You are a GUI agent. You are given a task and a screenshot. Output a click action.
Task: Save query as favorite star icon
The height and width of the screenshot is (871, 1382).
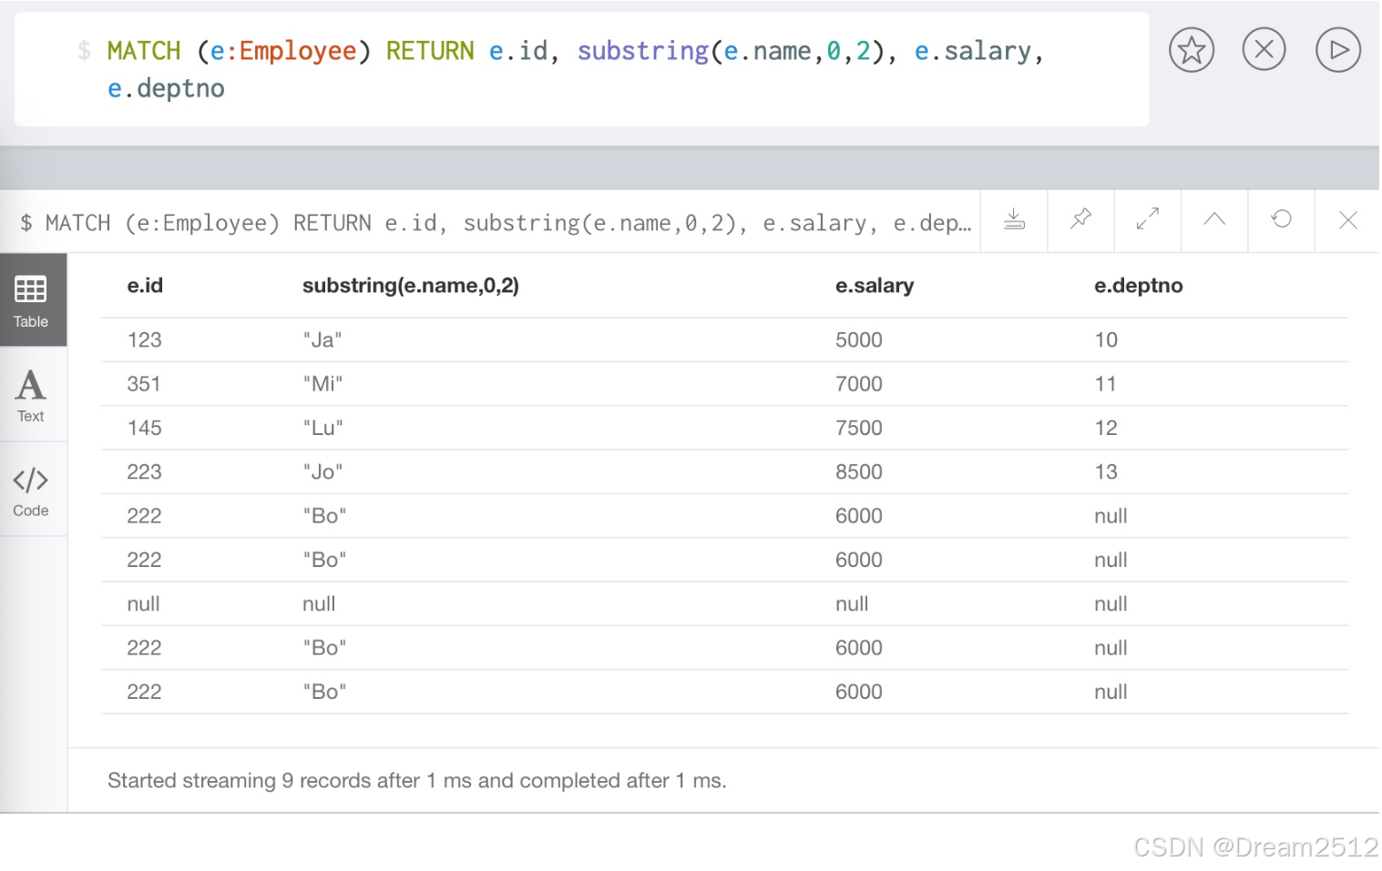(1191, 50)
